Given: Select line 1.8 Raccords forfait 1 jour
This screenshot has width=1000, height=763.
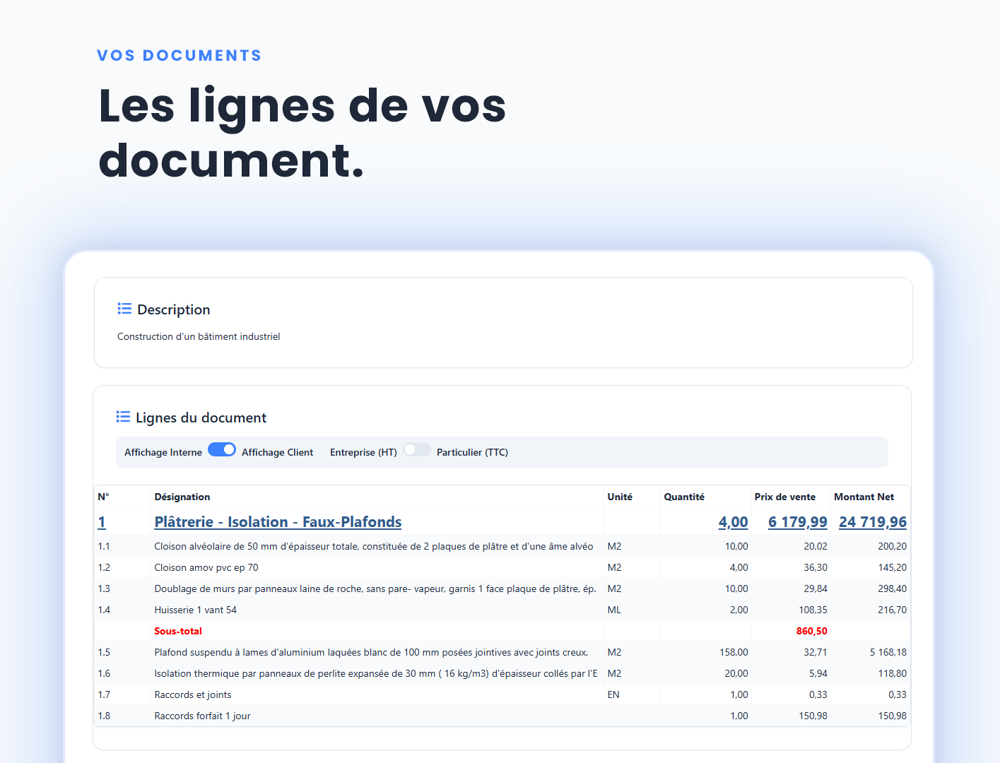Looking at the screenshot, I should point(203,715).
